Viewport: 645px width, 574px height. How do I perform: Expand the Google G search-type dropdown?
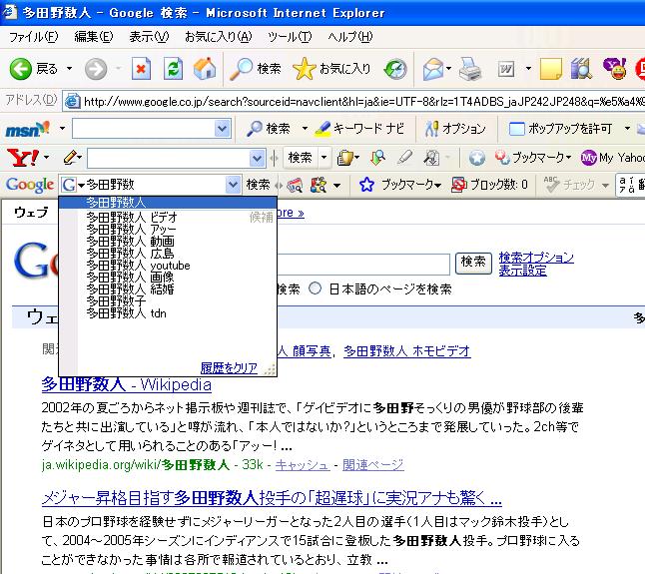pyautogui.click(x=81, y=186)
